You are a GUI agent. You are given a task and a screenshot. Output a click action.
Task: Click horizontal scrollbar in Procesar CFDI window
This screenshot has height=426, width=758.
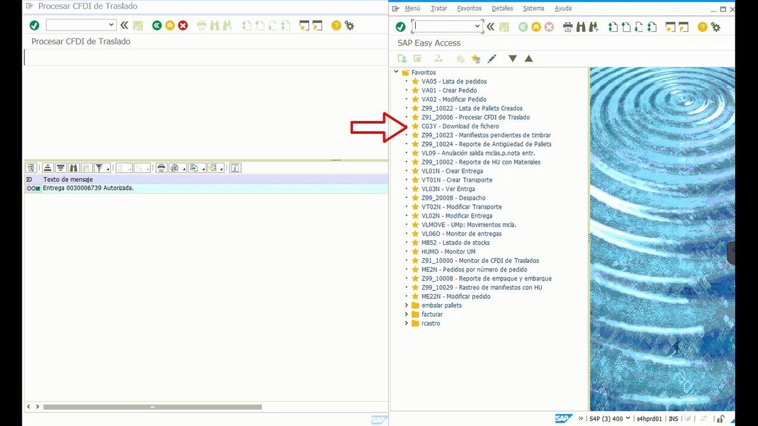point(152,407)
